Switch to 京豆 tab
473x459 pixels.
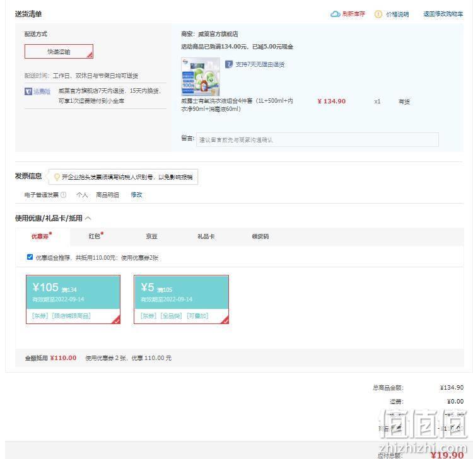click(151, 236)
